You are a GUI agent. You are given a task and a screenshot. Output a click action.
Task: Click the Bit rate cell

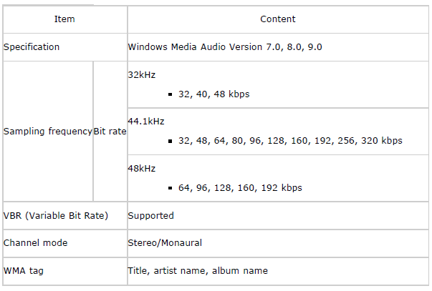110,131
